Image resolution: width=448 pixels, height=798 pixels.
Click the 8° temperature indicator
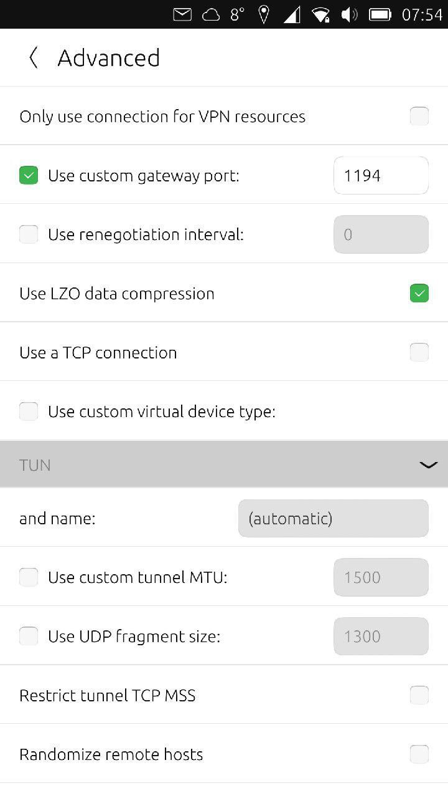pos(236,14)
